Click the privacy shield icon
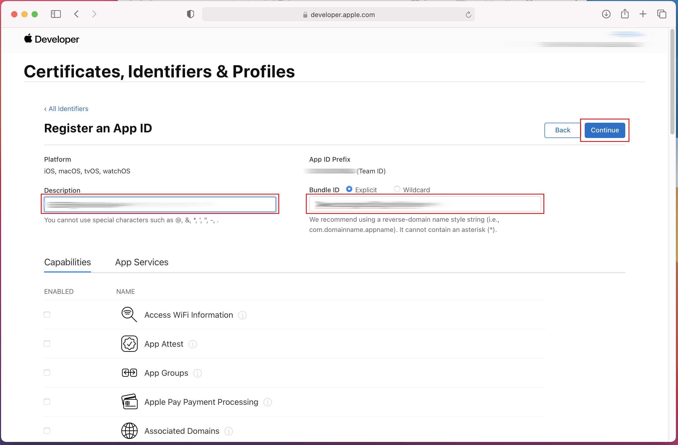Image resolution: width=678 pixels, height=445 pixels. coord(190,14)
